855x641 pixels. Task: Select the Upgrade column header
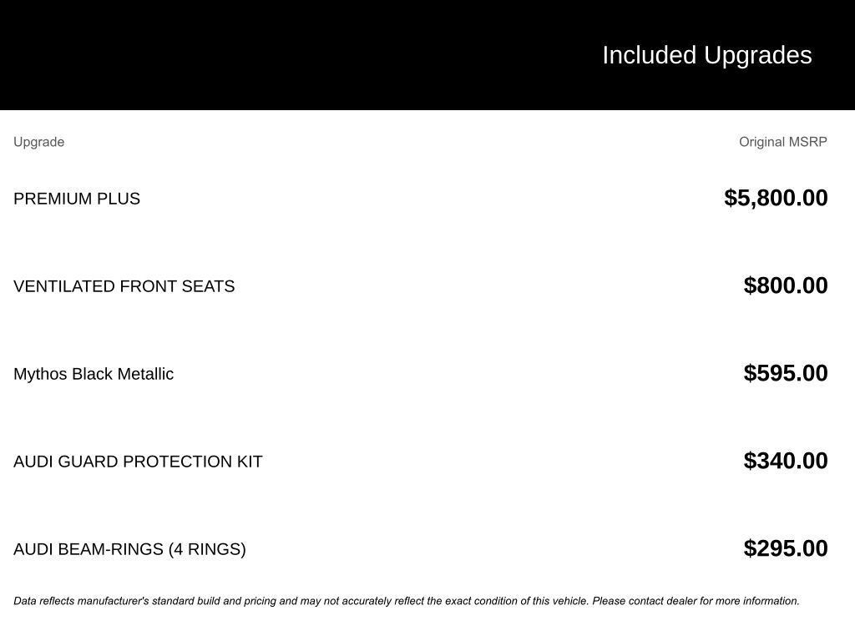pyautogui.click(x=38, y=142)
